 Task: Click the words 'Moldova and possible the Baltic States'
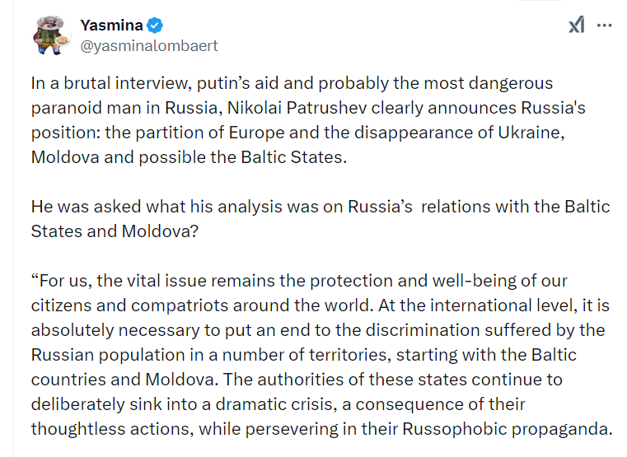(x=189, y=157)
